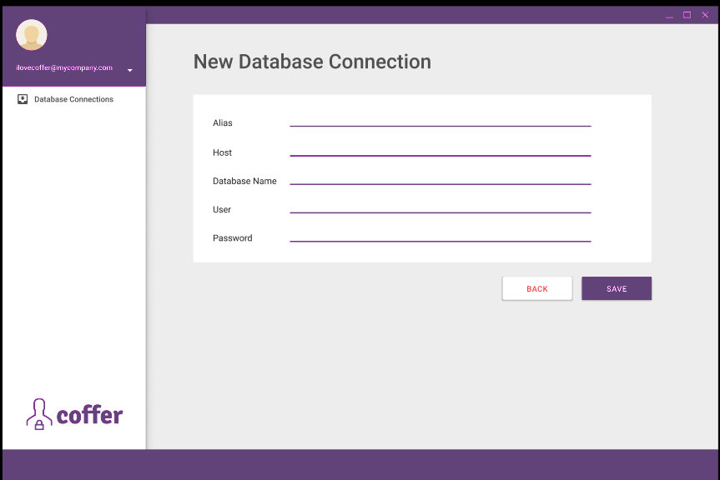Click the Password label

click(232, 238)
